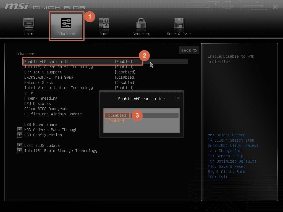Expand USB Configuration arrow icon
Image resolution: width=283 pixels, height=212 pixels.
(x=20, y=135)
